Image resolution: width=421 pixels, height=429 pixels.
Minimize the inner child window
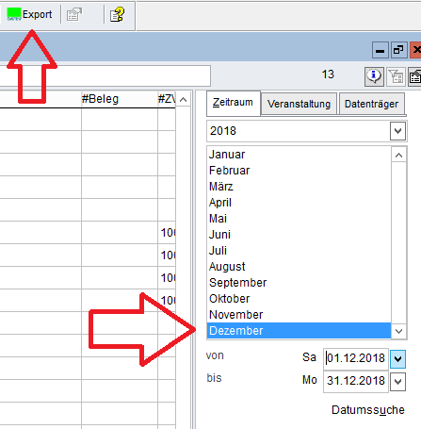pos(381,50)
